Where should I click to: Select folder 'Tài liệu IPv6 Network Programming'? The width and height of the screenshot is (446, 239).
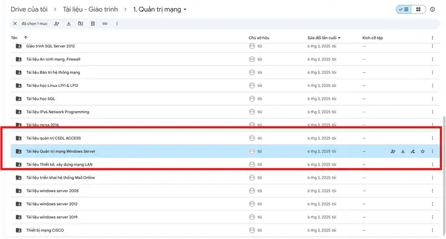[x=225, y=112]
